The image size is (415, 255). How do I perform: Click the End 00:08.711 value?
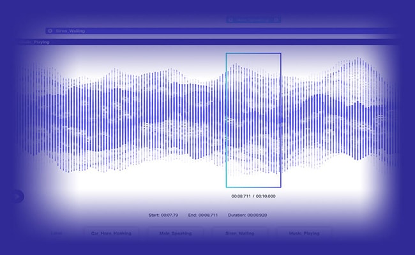(209, 215)
